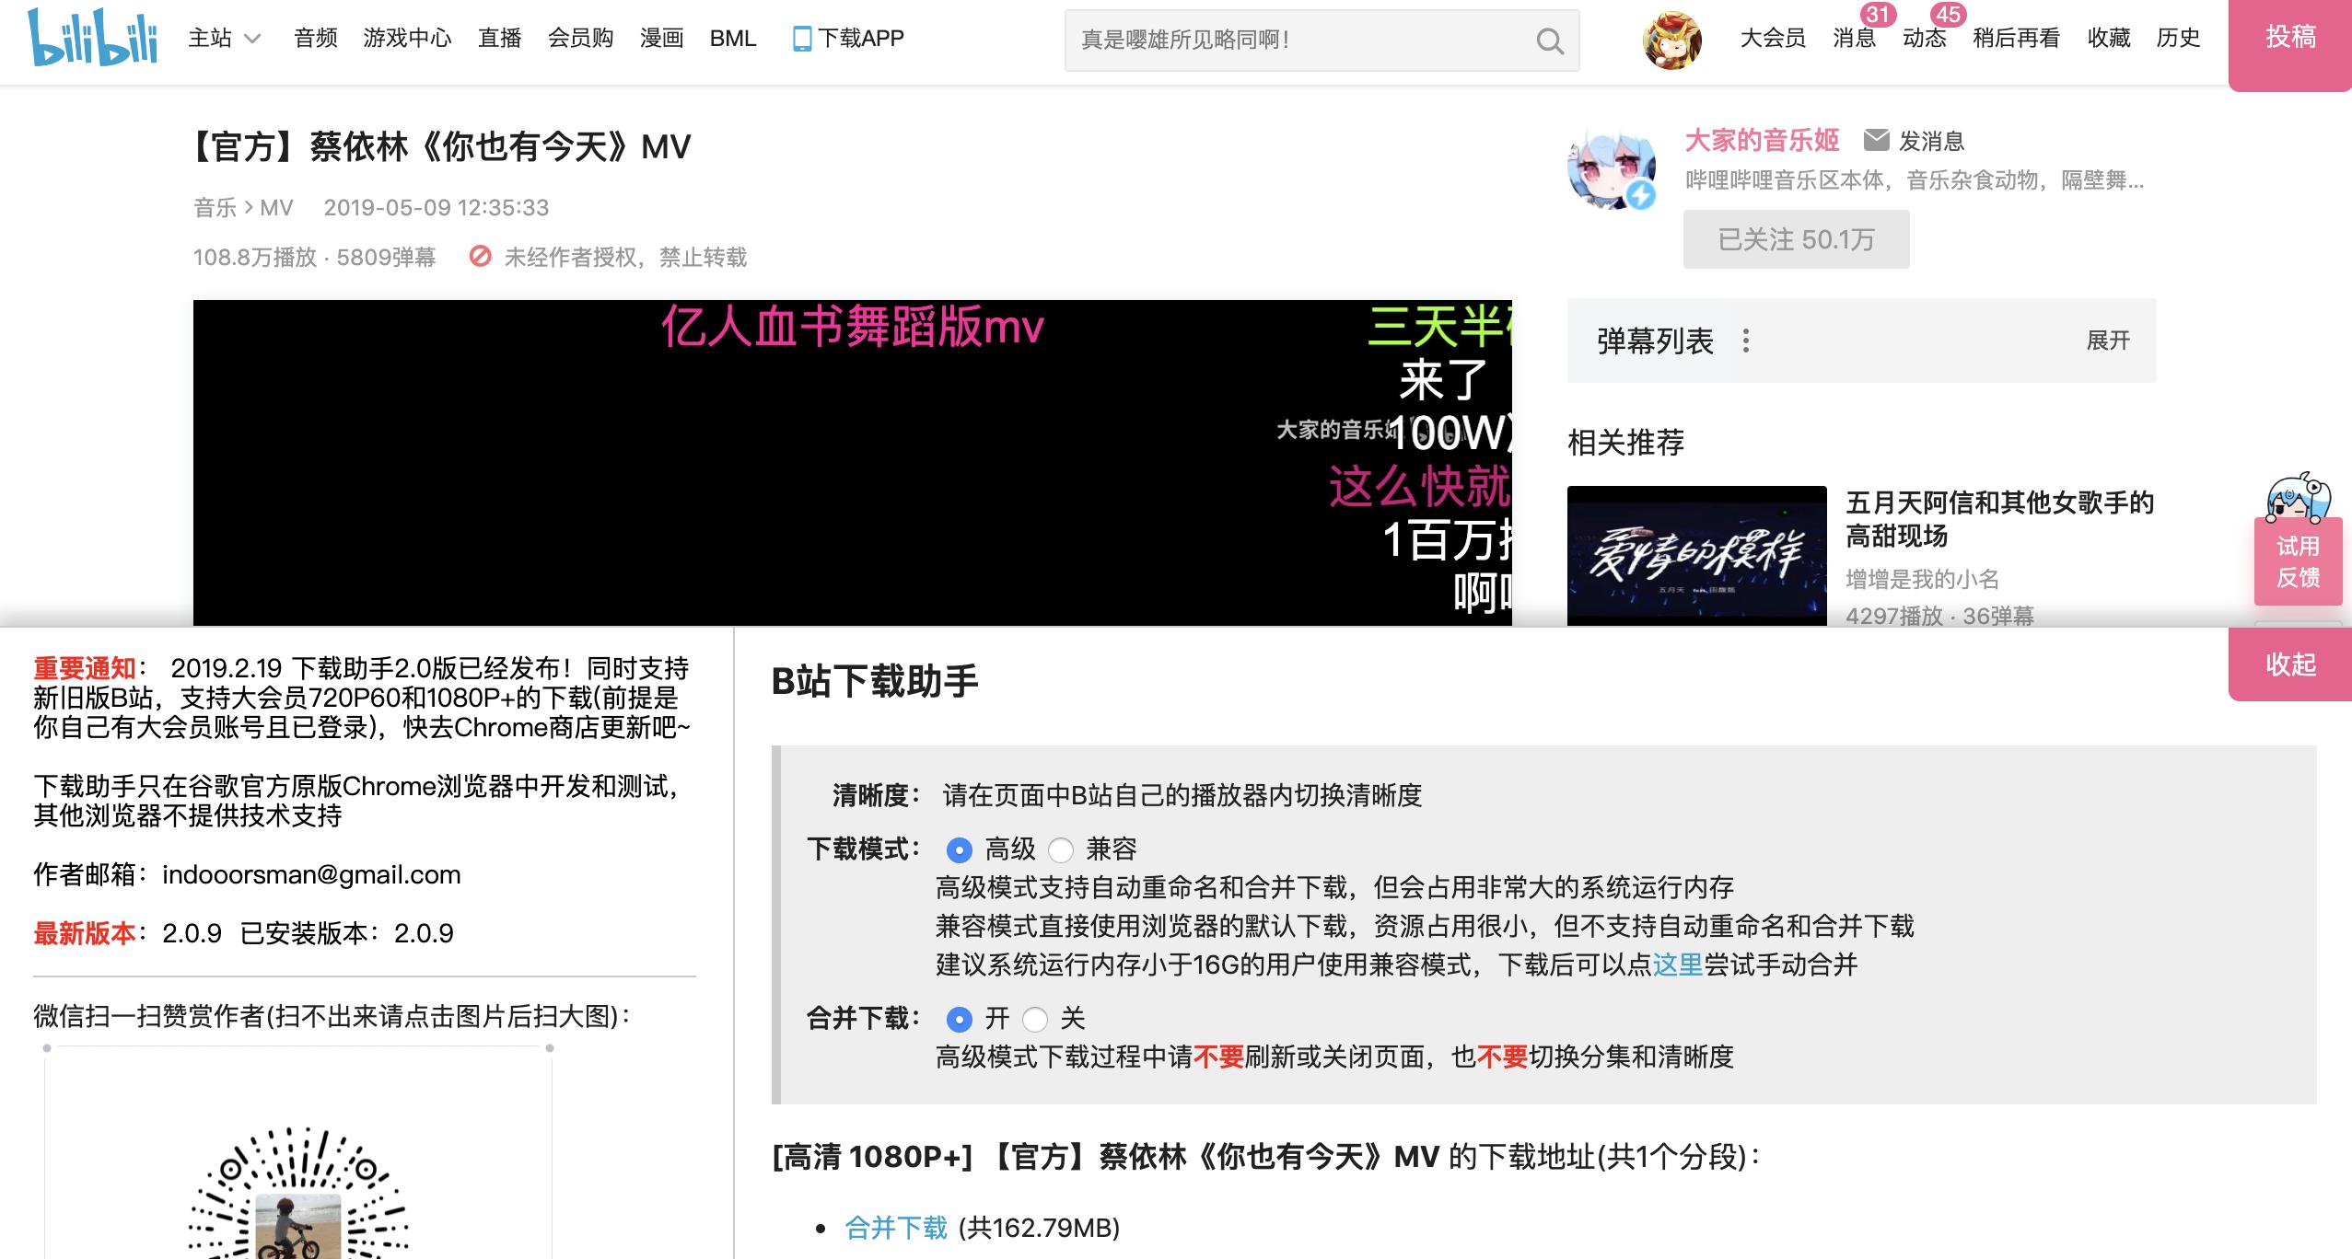The height and width of the screenshot is (1259, 2352).
Task: Switch 合并下载 to 关
Action: [x=1037, y=1020]
